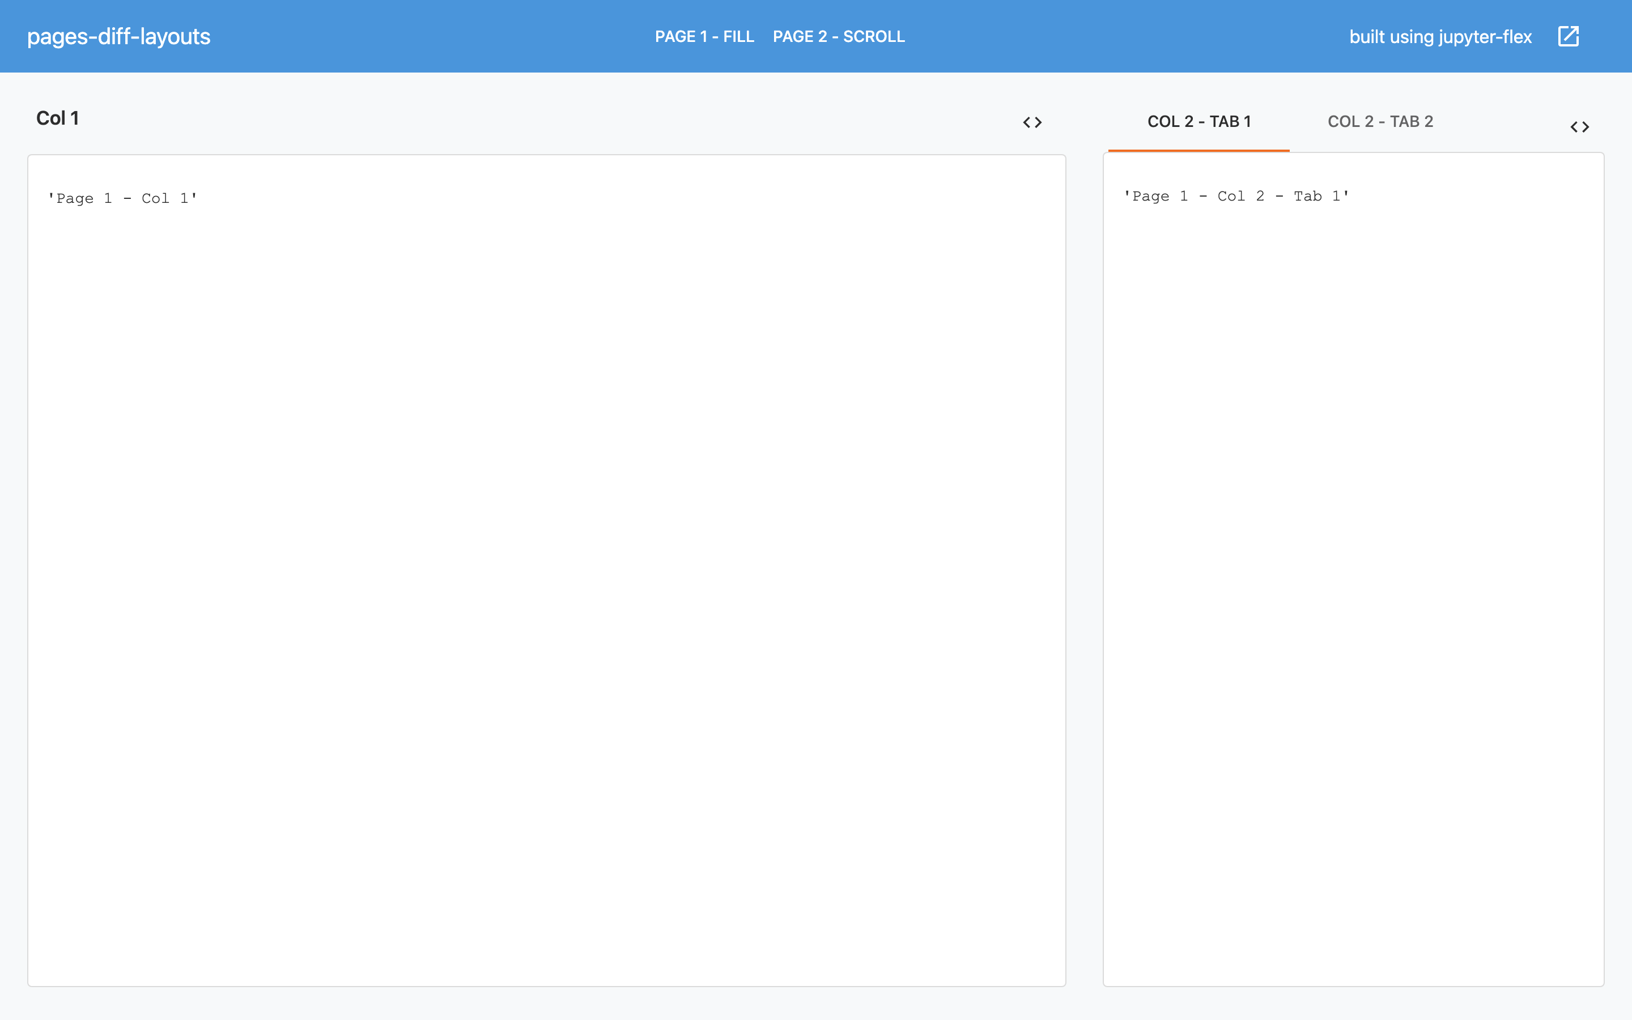Click the Col 1 card heading
Viewport: 1632px width, 1020px height.
coord(58,119)
